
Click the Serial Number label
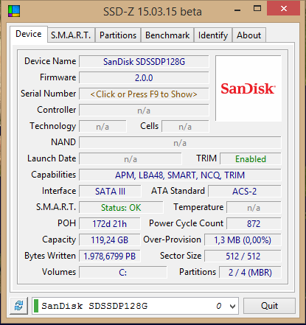(48, 94)
